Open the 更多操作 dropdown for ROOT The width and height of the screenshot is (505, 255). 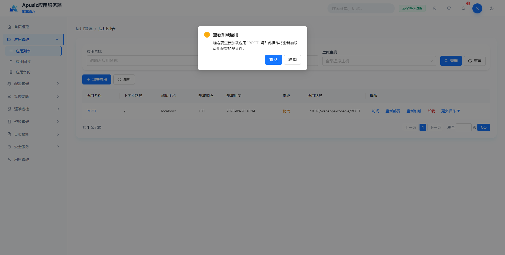(x=451, y=111)
